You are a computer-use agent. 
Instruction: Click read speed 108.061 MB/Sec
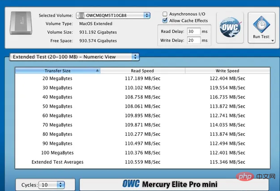click(142, 106)
